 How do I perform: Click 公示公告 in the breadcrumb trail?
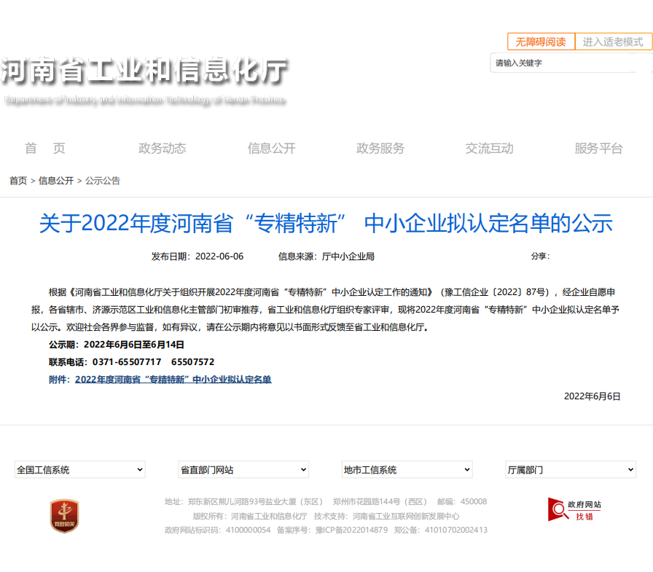(x=103, y=181)
